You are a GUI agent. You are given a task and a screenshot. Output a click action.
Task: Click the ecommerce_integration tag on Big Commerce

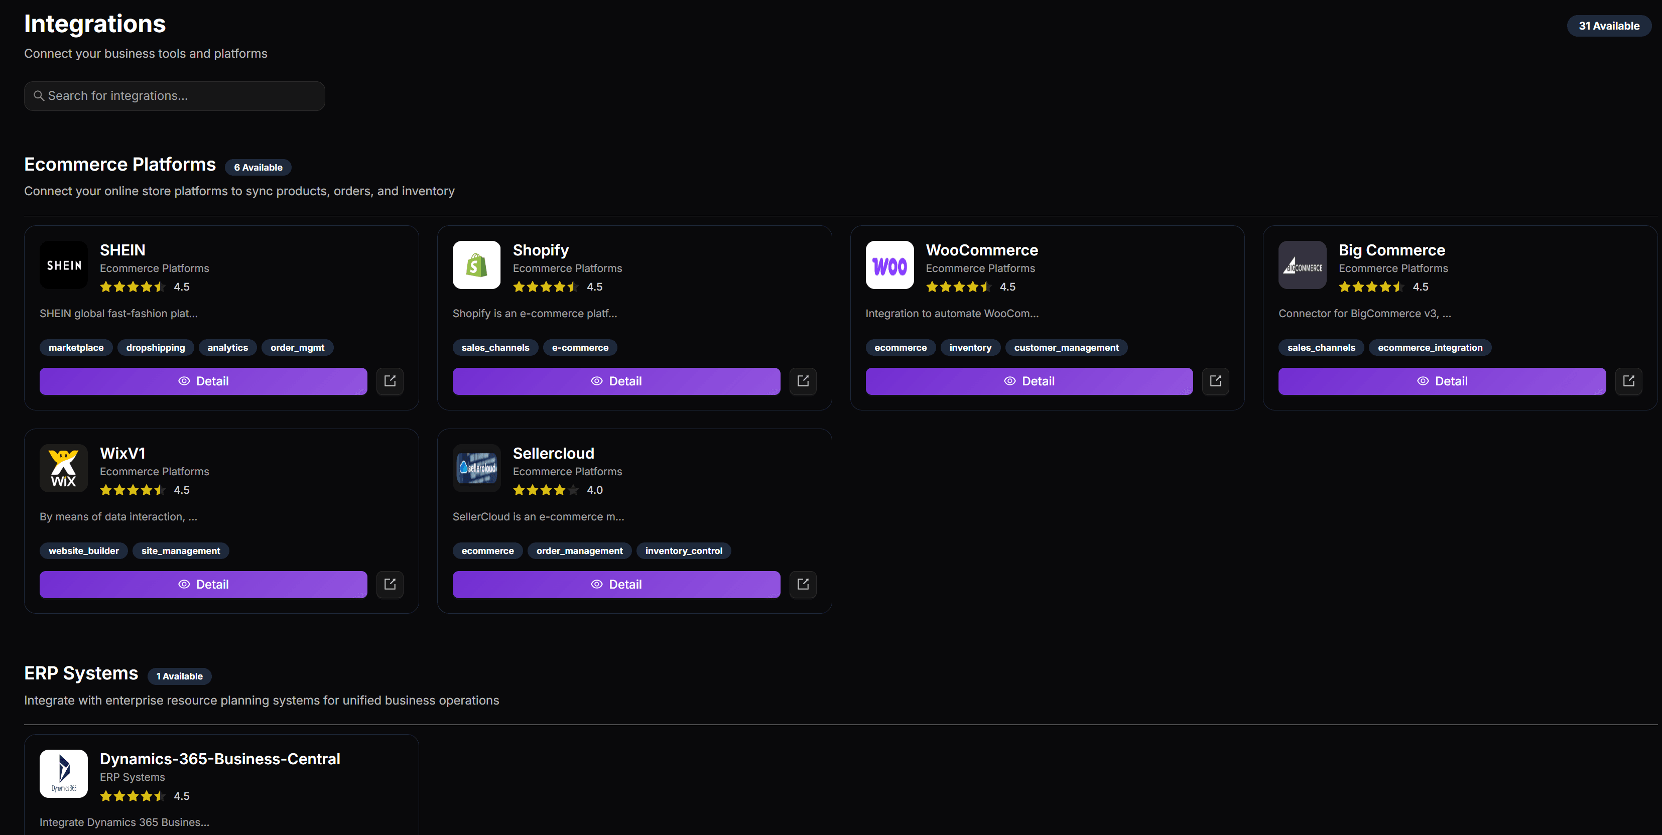coord(1430,347)
